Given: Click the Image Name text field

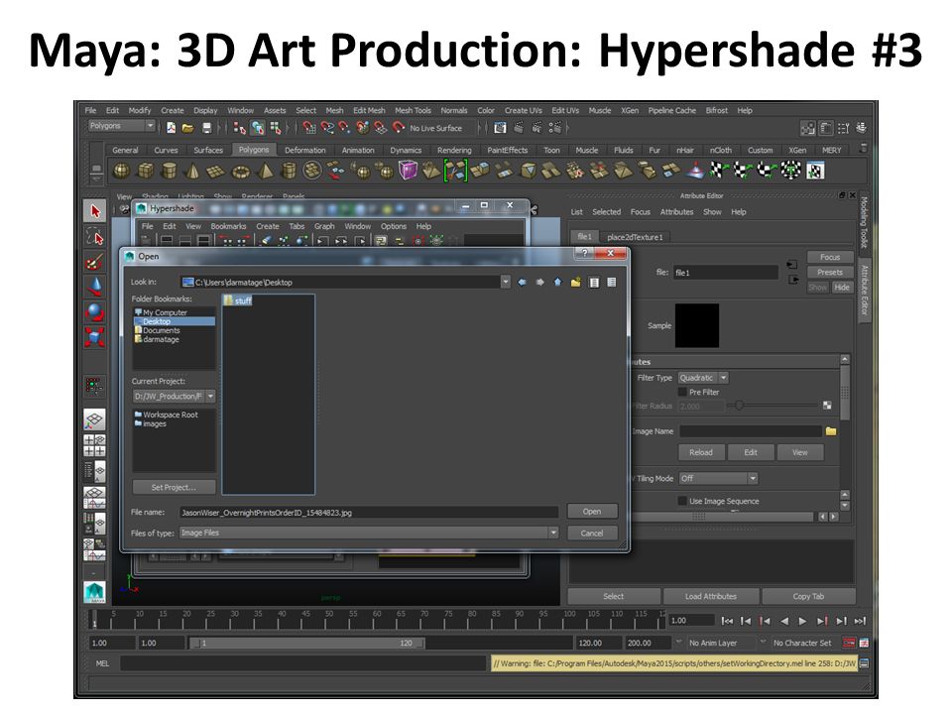Looking at the screenshot, I should (751, 431).
